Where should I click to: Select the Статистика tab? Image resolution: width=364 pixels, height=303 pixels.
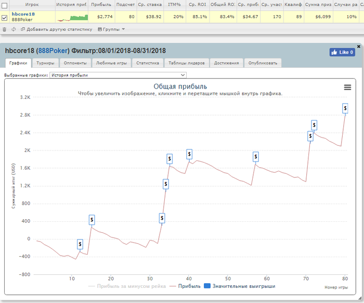[148, 63]
